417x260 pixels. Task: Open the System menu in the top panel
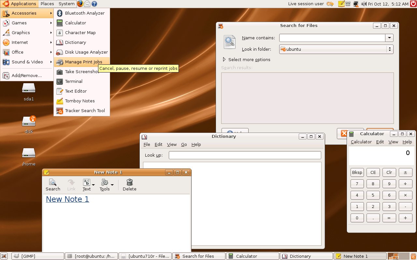[66, 4]
